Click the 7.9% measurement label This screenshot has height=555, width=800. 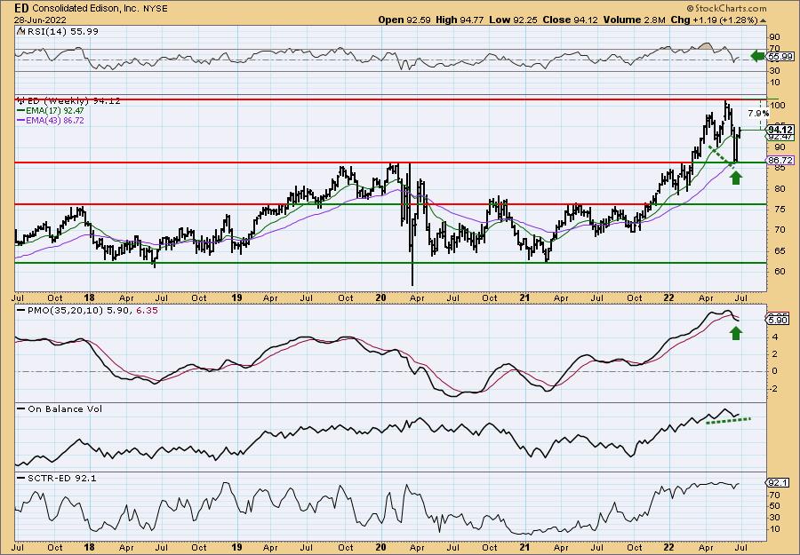click(x=758, y=113)
